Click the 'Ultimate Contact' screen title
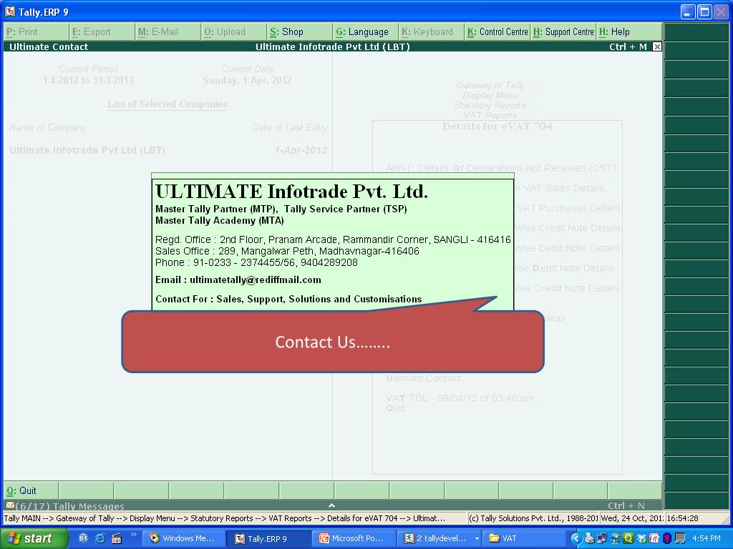This screenshot has height=549, width=733. (49, 46)
